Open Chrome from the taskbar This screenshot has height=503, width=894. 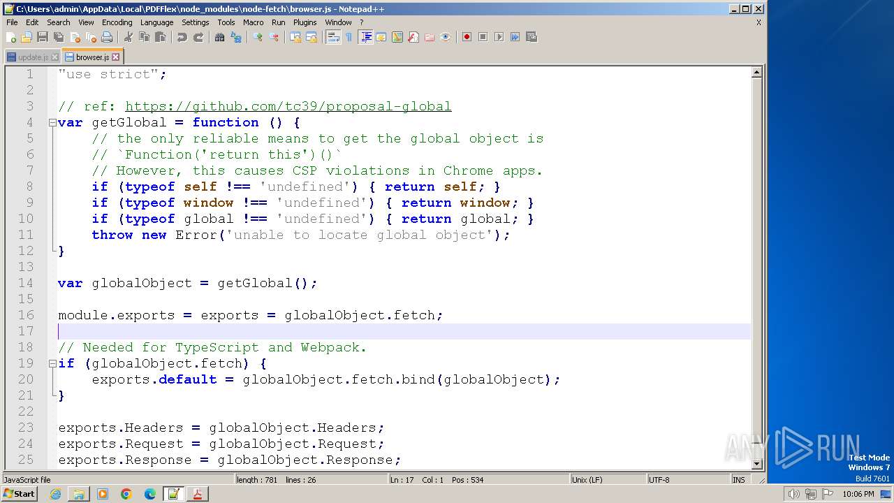coord(126,494)
